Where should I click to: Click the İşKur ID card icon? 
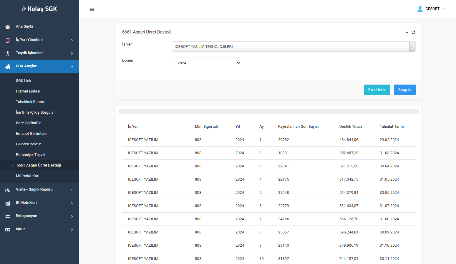coord(8,230)
